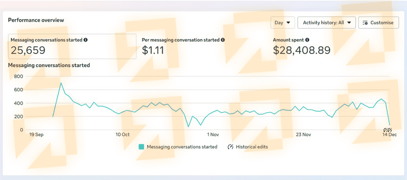Toggle the Historical edits legend entry
Viewport: 407px width, 180px height.
coord(252,147)
